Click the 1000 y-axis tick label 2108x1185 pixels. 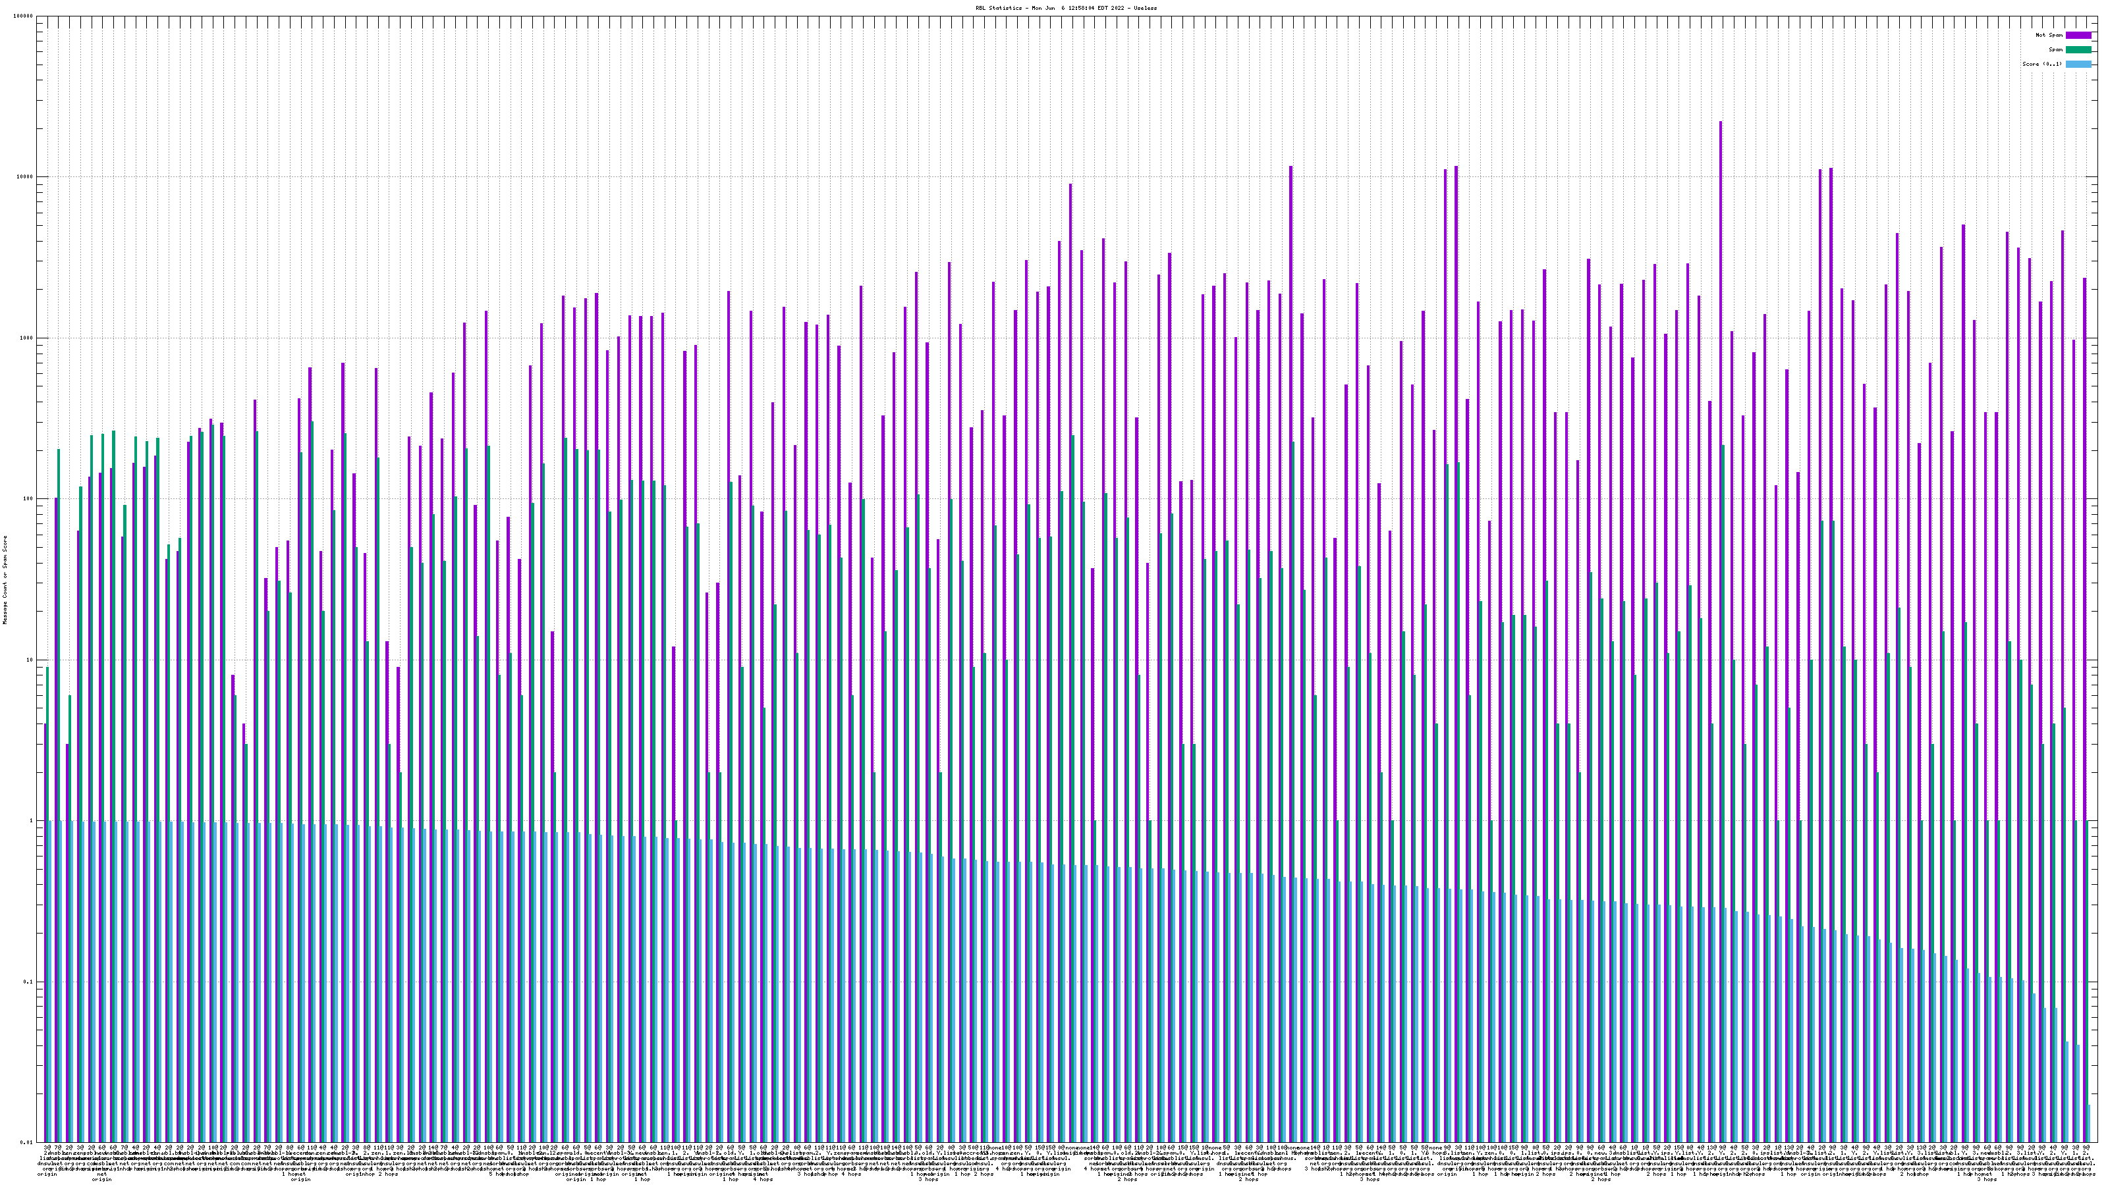tap(26, 338)
